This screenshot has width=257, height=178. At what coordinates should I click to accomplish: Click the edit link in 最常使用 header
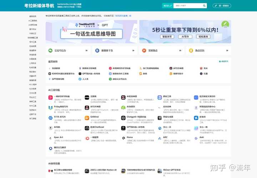click(224, 61)
